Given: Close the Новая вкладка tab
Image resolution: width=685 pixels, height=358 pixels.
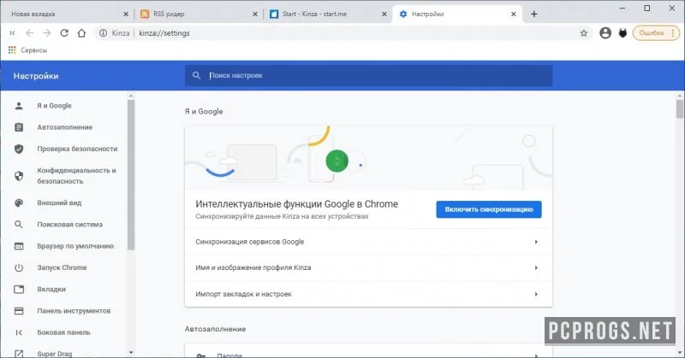Looking at the screenshot, I should 126,14.
